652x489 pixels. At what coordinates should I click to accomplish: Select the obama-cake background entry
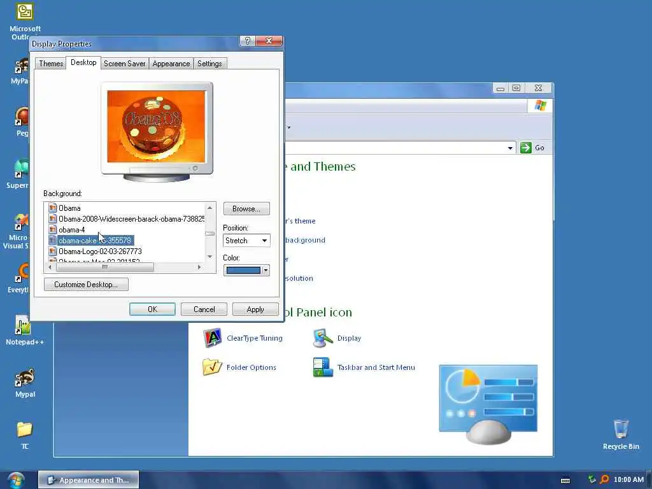(90, 240)
